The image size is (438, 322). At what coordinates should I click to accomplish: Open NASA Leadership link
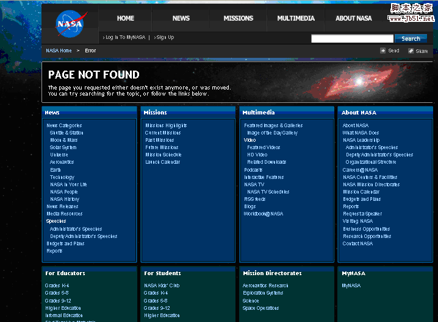361,140
